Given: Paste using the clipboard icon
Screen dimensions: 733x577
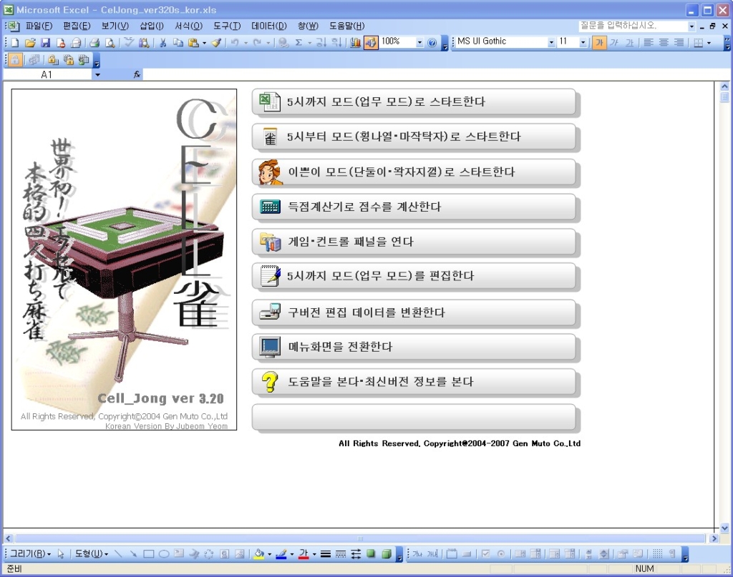Looking at the screenshot, I should [193, 42].
